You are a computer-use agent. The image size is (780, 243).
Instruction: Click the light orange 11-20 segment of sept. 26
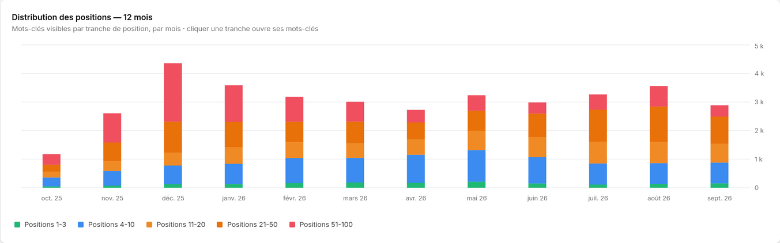(x=719, y=153)
